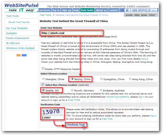Image resolution: width=163 pixels, height=135 pixels.
Task: Click Free Trial link in verification tip
Action: tap(107, 119)
